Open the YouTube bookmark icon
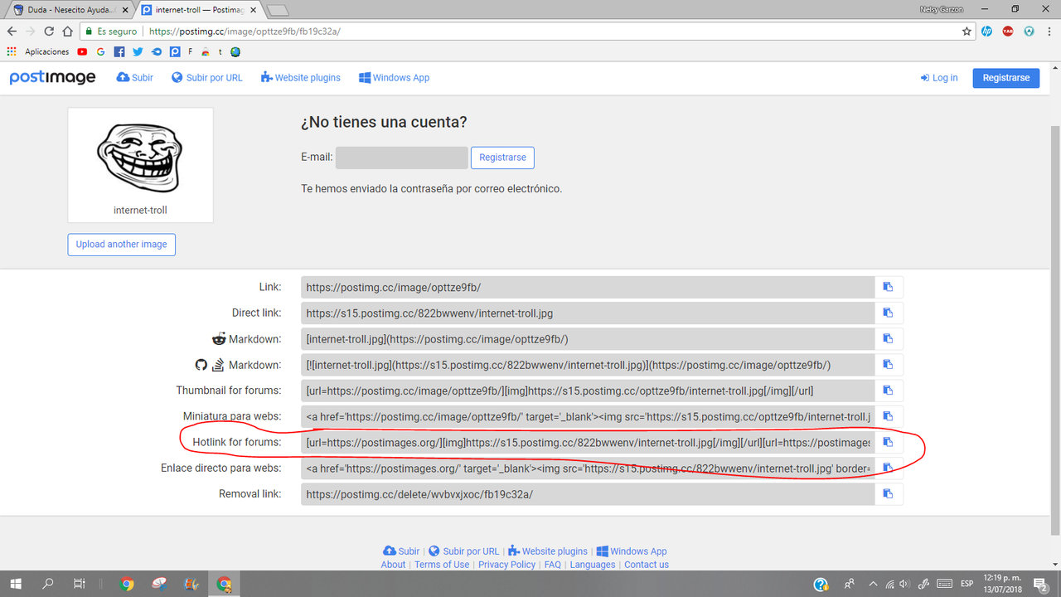 tap(82, 51)
